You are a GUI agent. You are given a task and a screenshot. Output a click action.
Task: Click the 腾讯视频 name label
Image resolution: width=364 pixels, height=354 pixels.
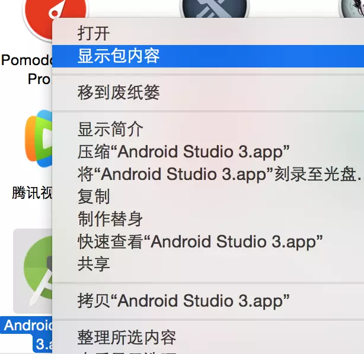(32, 192)
